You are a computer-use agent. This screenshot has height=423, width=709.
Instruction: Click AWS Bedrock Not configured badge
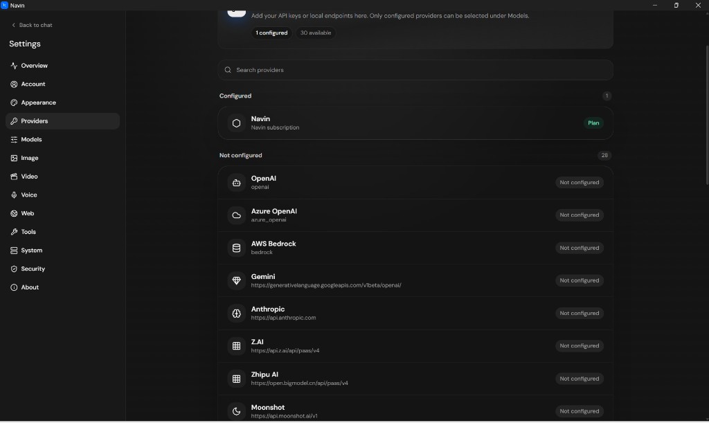pyautogui.click(x=580, y=248)
